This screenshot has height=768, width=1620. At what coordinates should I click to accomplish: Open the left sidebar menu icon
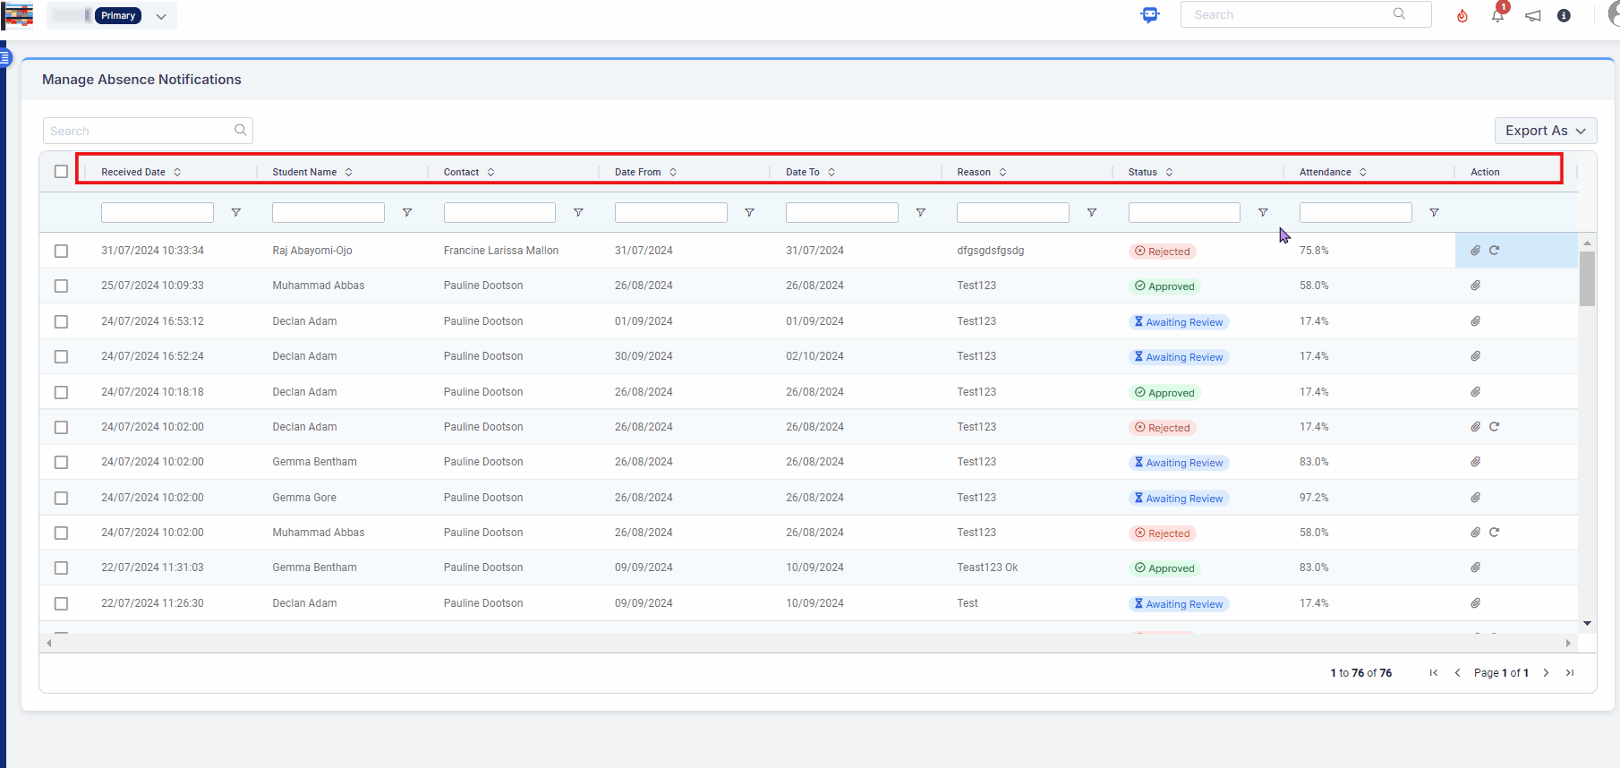4,58
